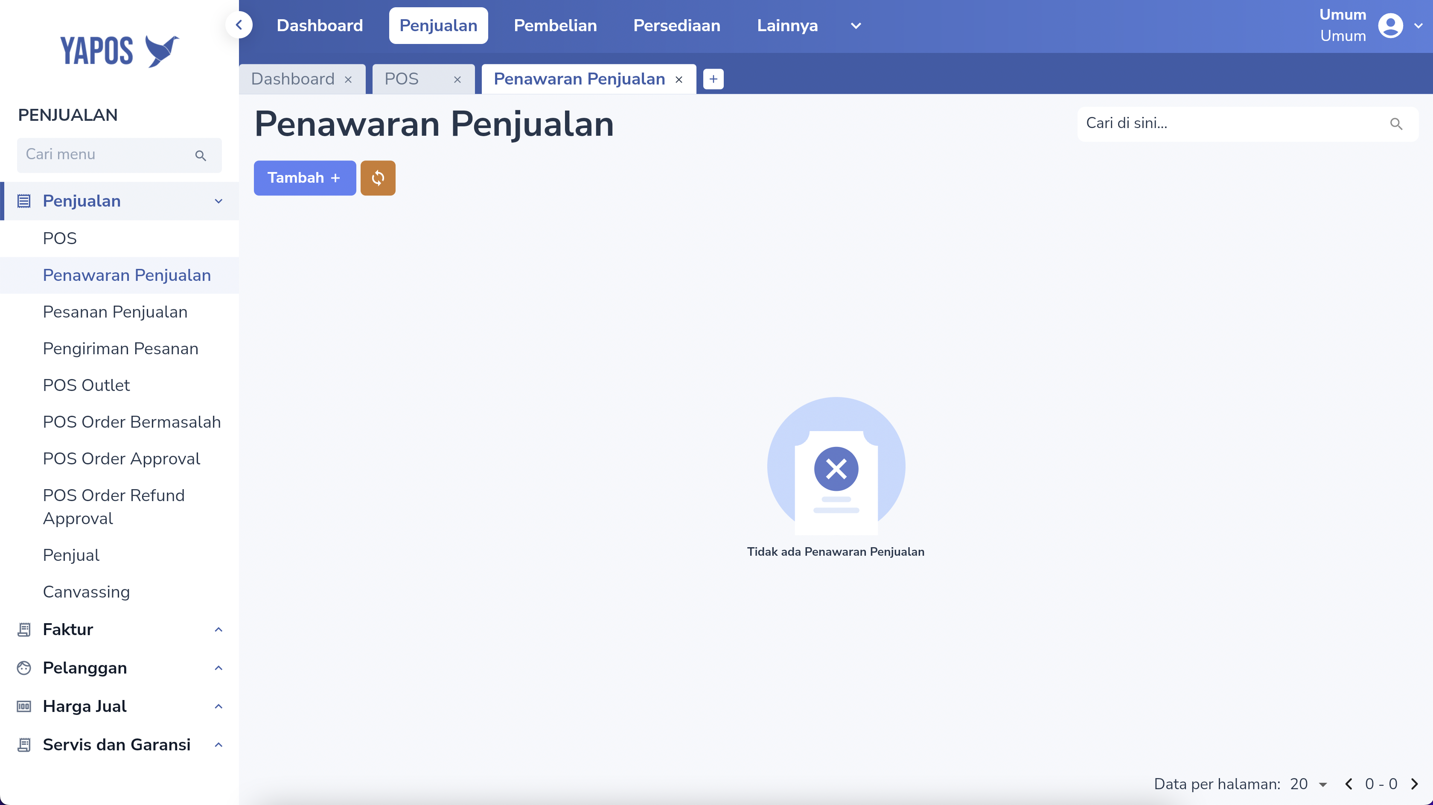This screenshot has height=805, width=1433.
Task: Open Penjualan in top navigation
Action: [x=438, y=26]
